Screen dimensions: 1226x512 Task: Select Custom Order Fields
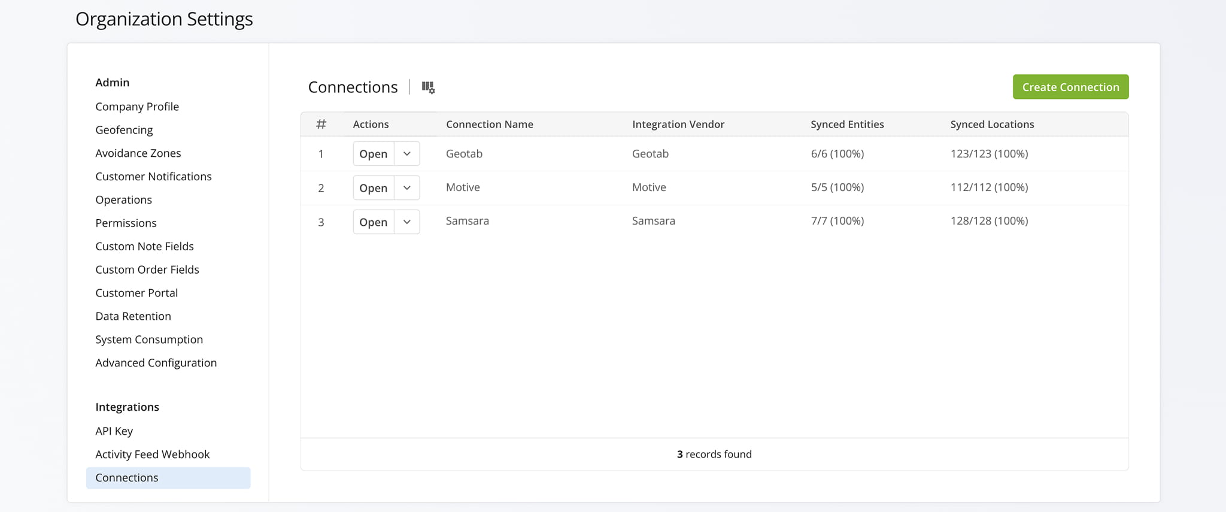coord(147,270)
